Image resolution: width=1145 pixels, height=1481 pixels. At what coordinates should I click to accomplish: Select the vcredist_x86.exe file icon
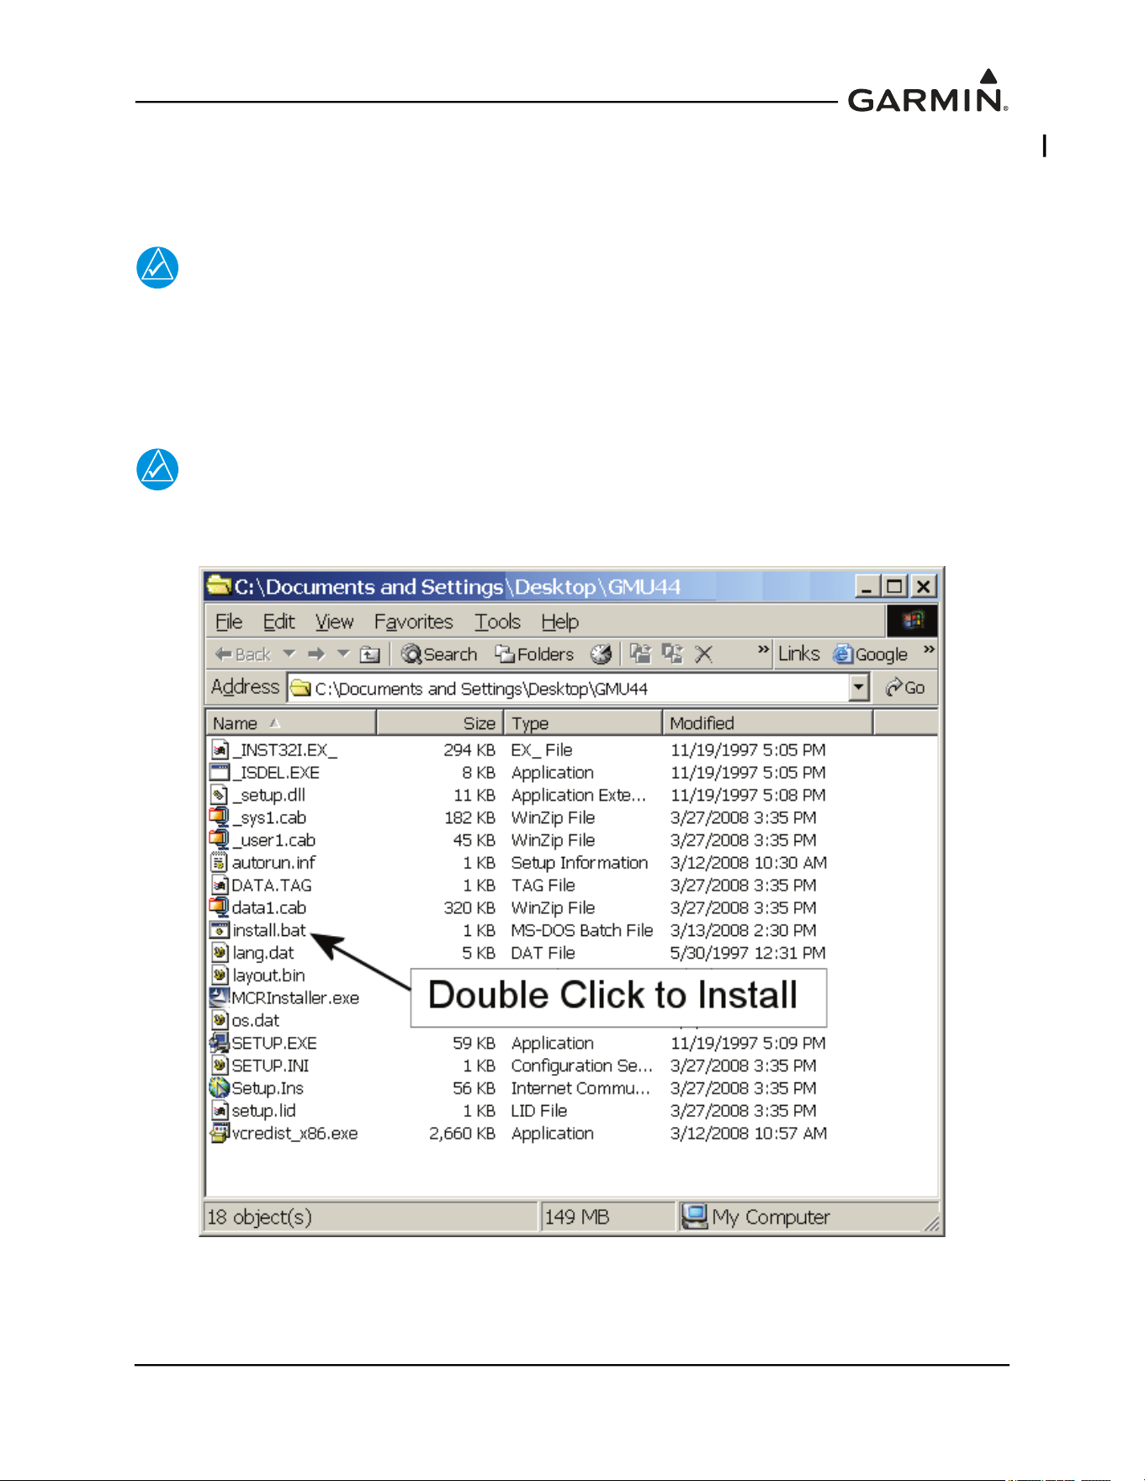tap(220, 1133)
